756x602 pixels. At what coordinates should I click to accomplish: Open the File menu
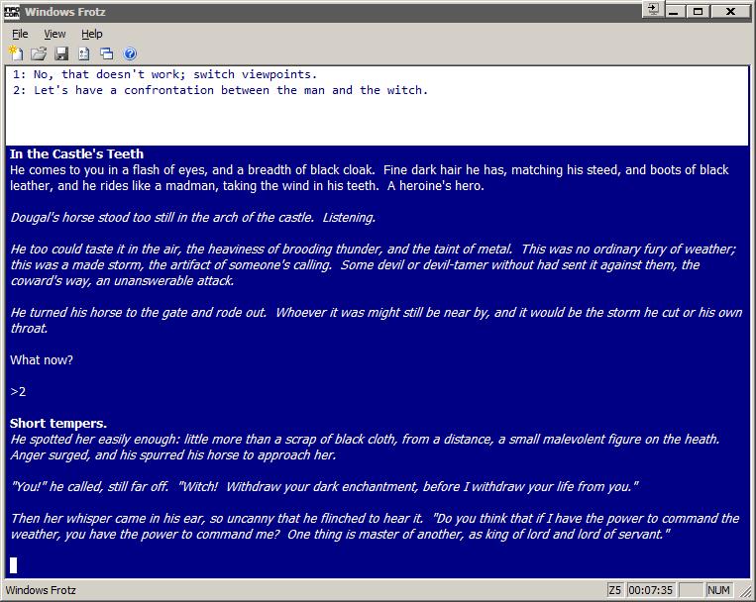20,34
